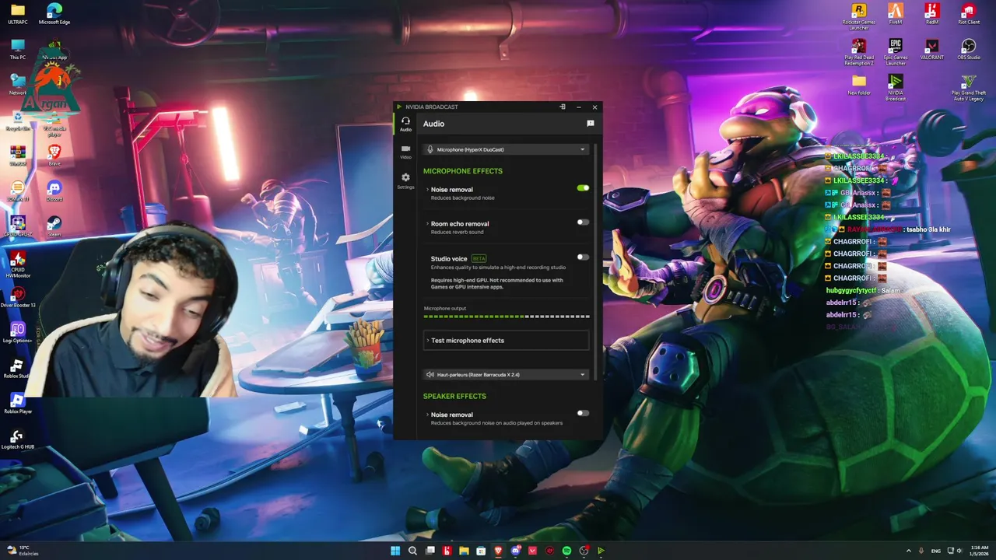This screenshot has width=996, height=560.
Task: Click the SPEAKER EFFECTS heading
Action: coord(454,396)
